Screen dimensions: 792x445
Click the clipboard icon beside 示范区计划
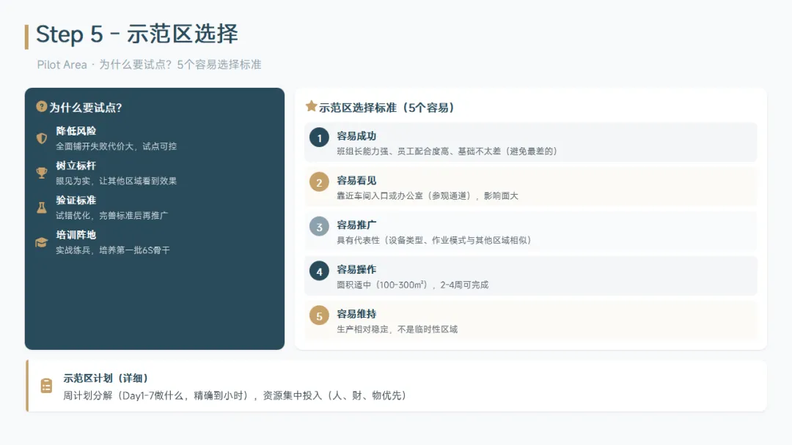pos(46,386)
